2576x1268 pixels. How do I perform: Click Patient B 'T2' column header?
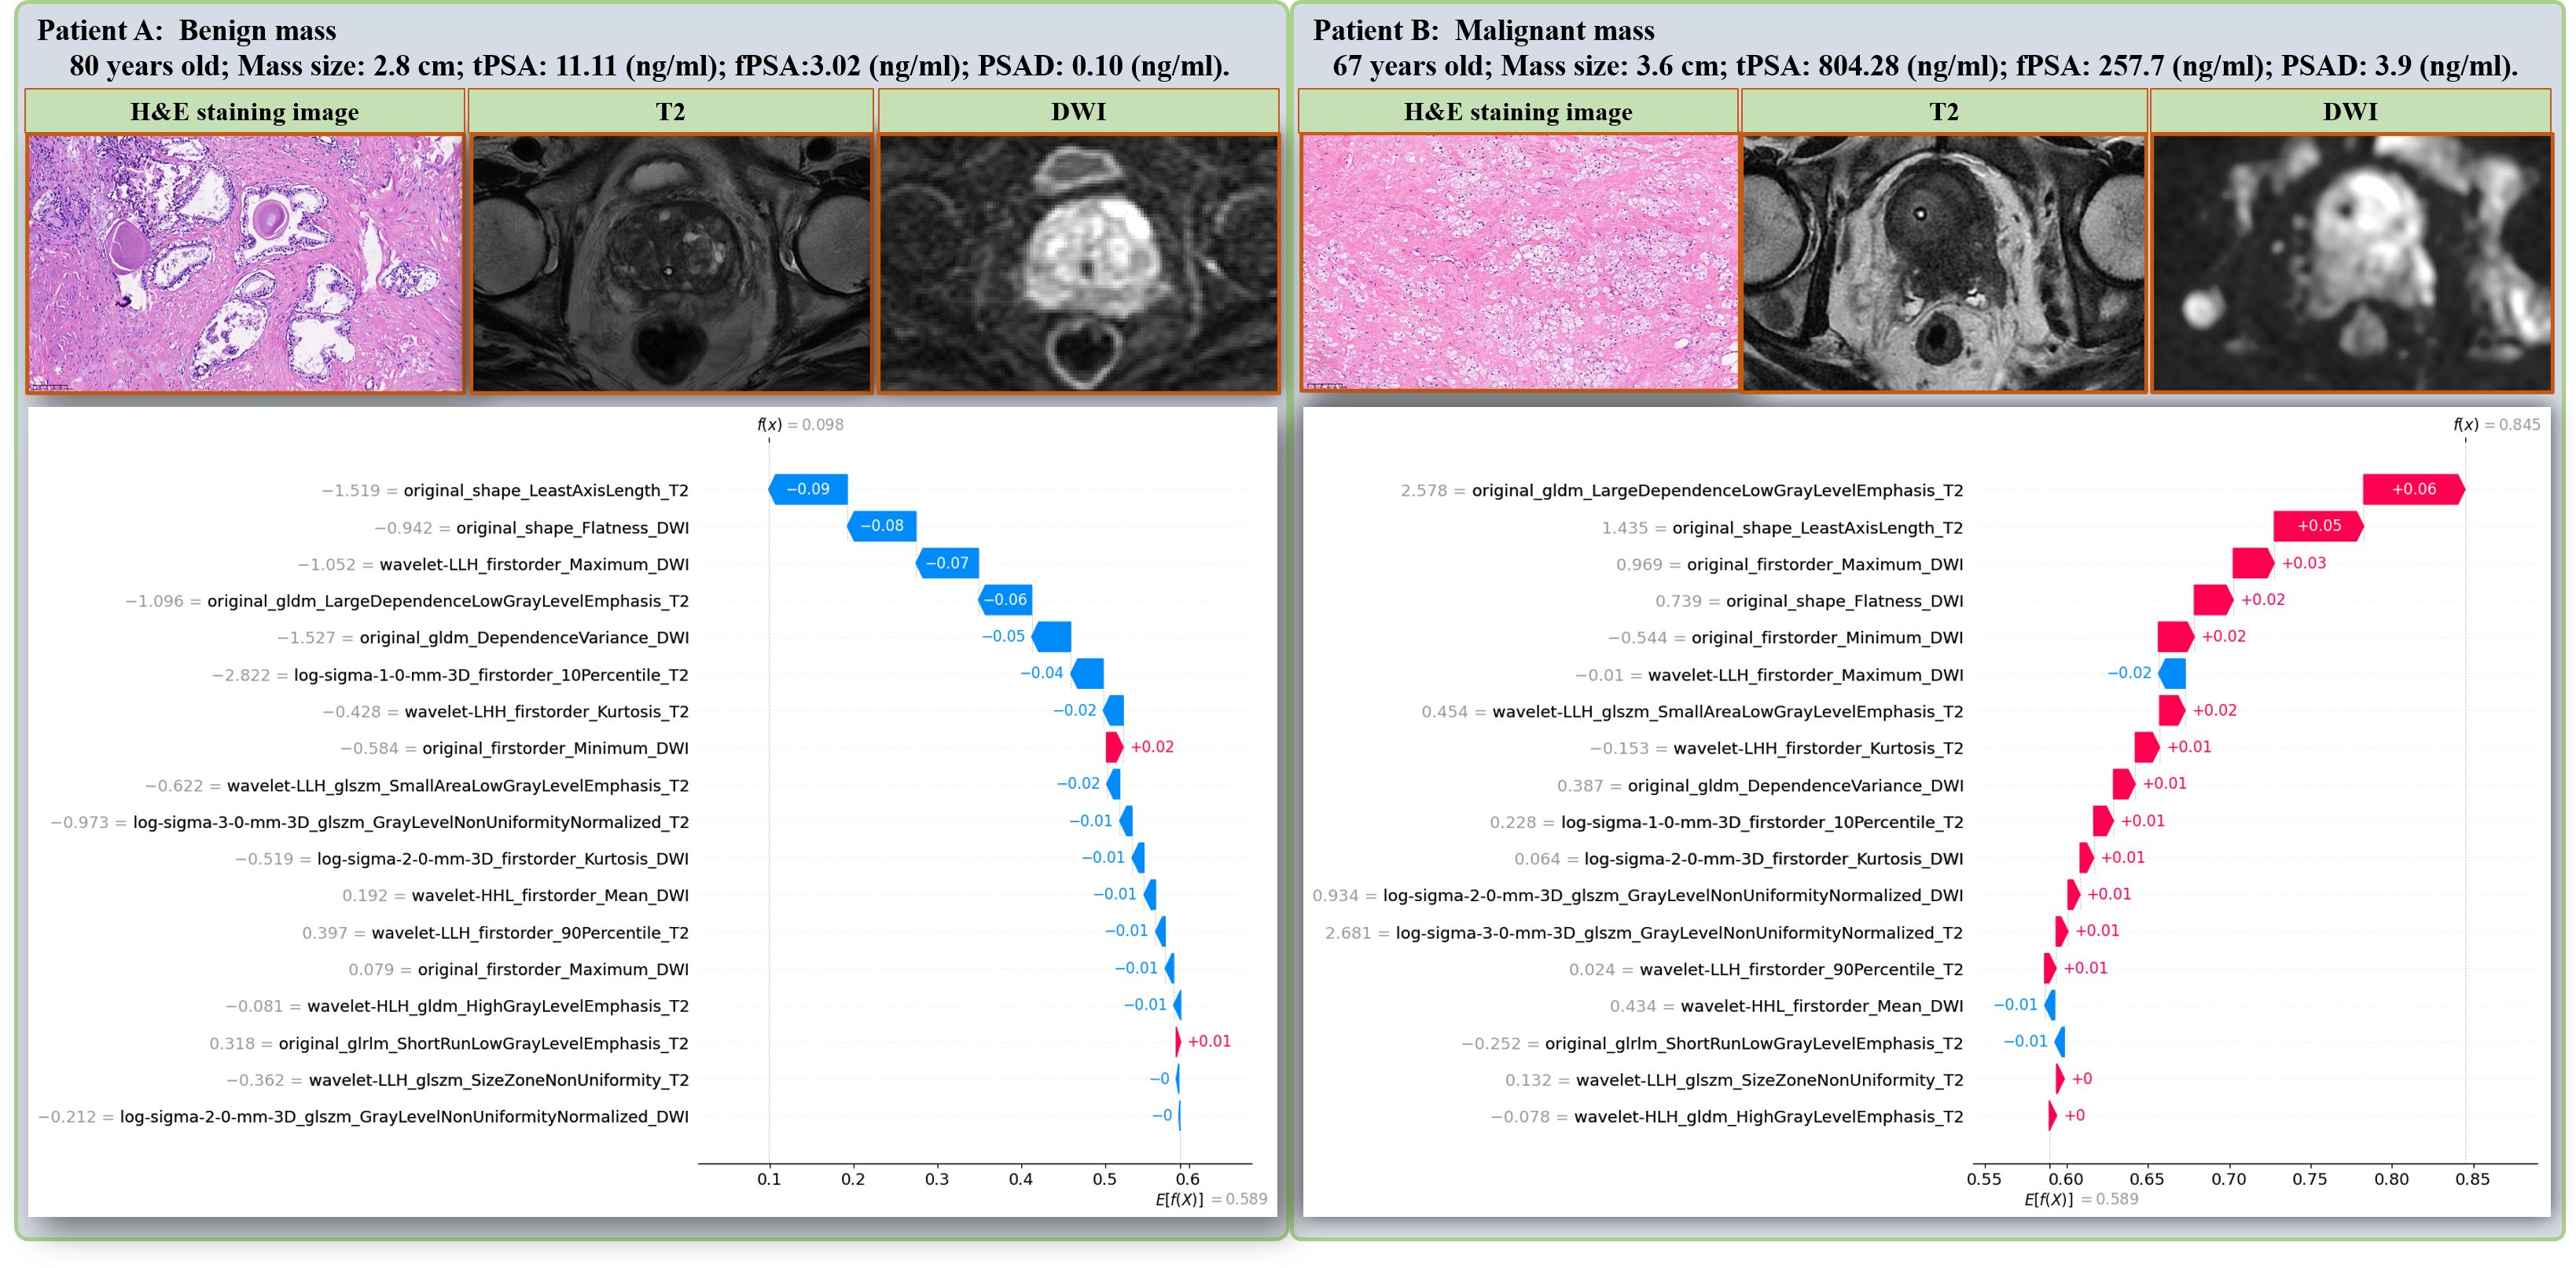[1943, 111]
